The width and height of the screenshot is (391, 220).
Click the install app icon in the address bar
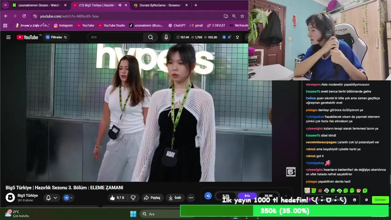[226, 16]
